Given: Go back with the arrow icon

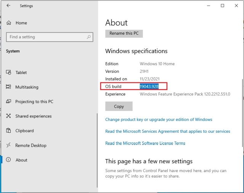Looking at the screenshot, I should (x=8, y=6).
